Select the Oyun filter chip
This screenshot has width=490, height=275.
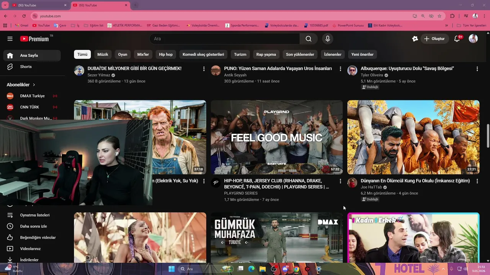pyautogui.click(x=122, y=54)
